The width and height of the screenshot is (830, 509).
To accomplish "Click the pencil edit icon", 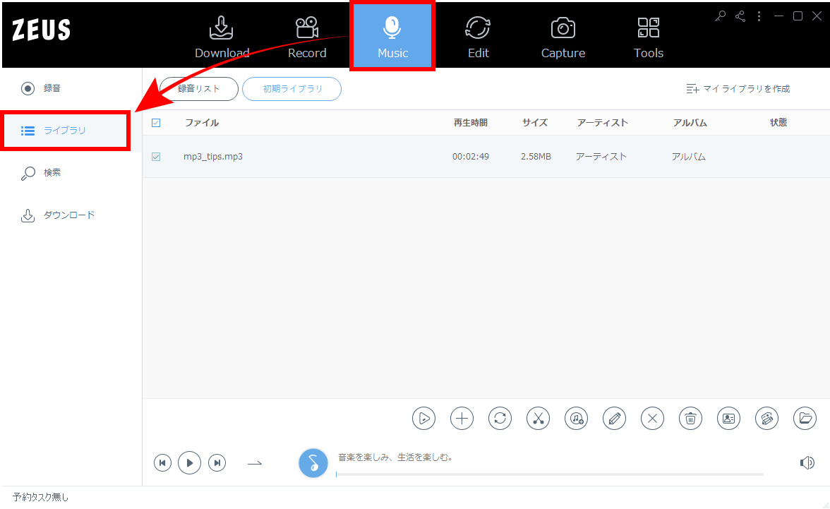I will point(614,418).
